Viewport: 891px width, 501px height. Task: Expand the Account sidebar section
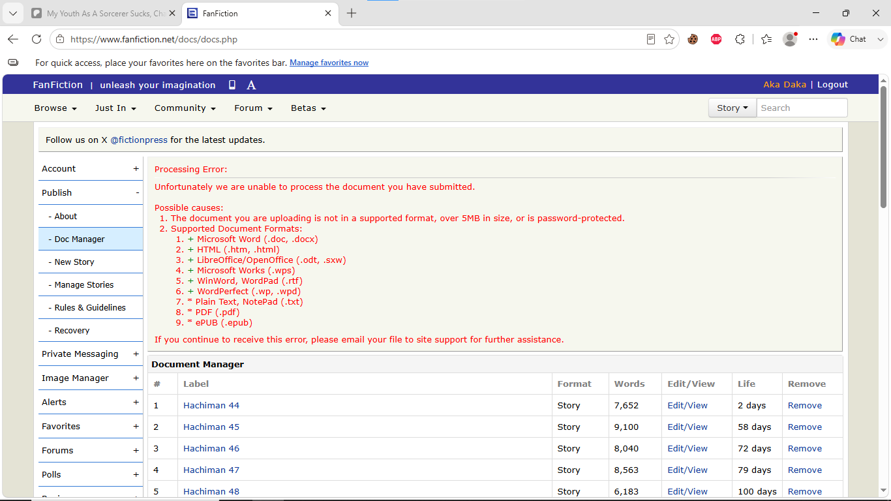91,169
